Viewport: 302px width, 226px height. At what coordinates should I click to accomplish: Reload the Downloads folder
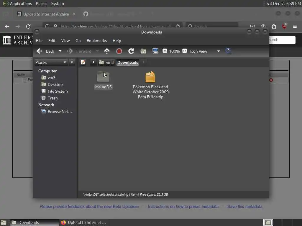pyautogui.click(x=131, y=51)
